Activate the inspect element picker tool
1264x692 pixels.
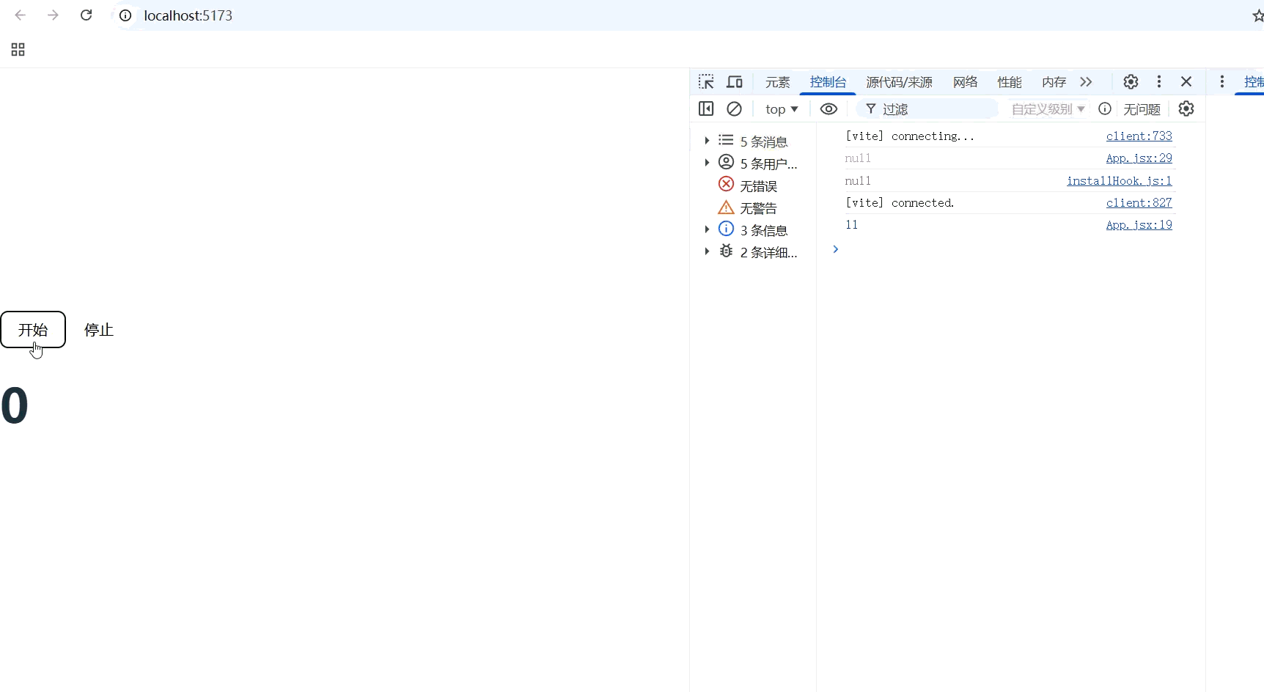(706, 81)
